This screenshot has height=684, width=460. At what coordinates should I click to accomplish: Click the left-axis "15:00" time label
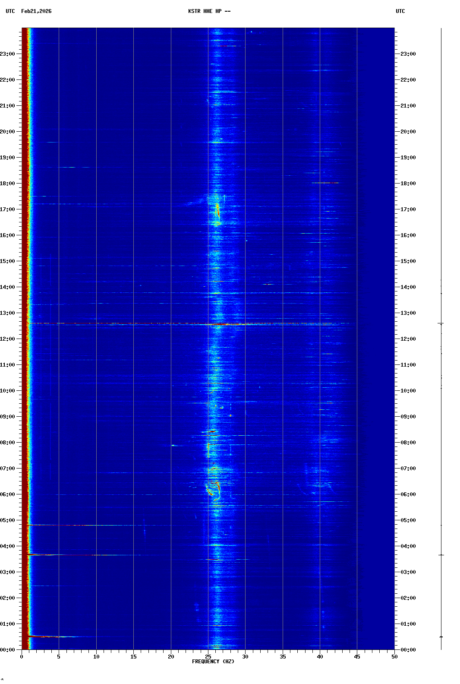click(x=7, y=261)
